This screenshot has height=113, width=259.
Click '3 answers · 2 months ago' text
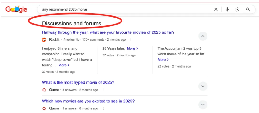80,90
